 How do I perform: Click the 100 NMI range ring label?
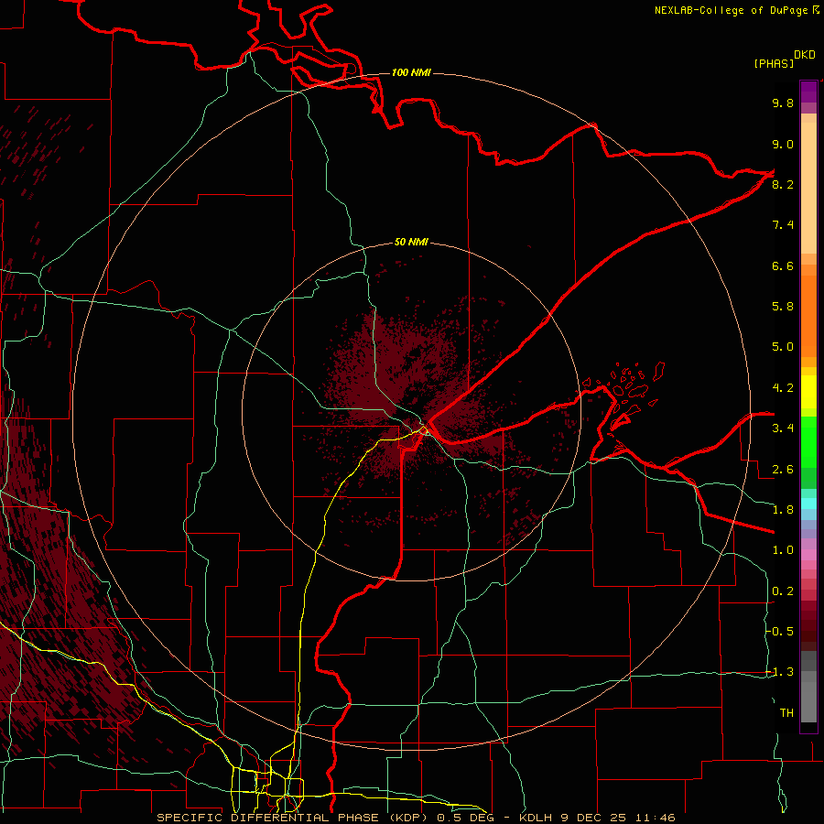coord(411,72)
